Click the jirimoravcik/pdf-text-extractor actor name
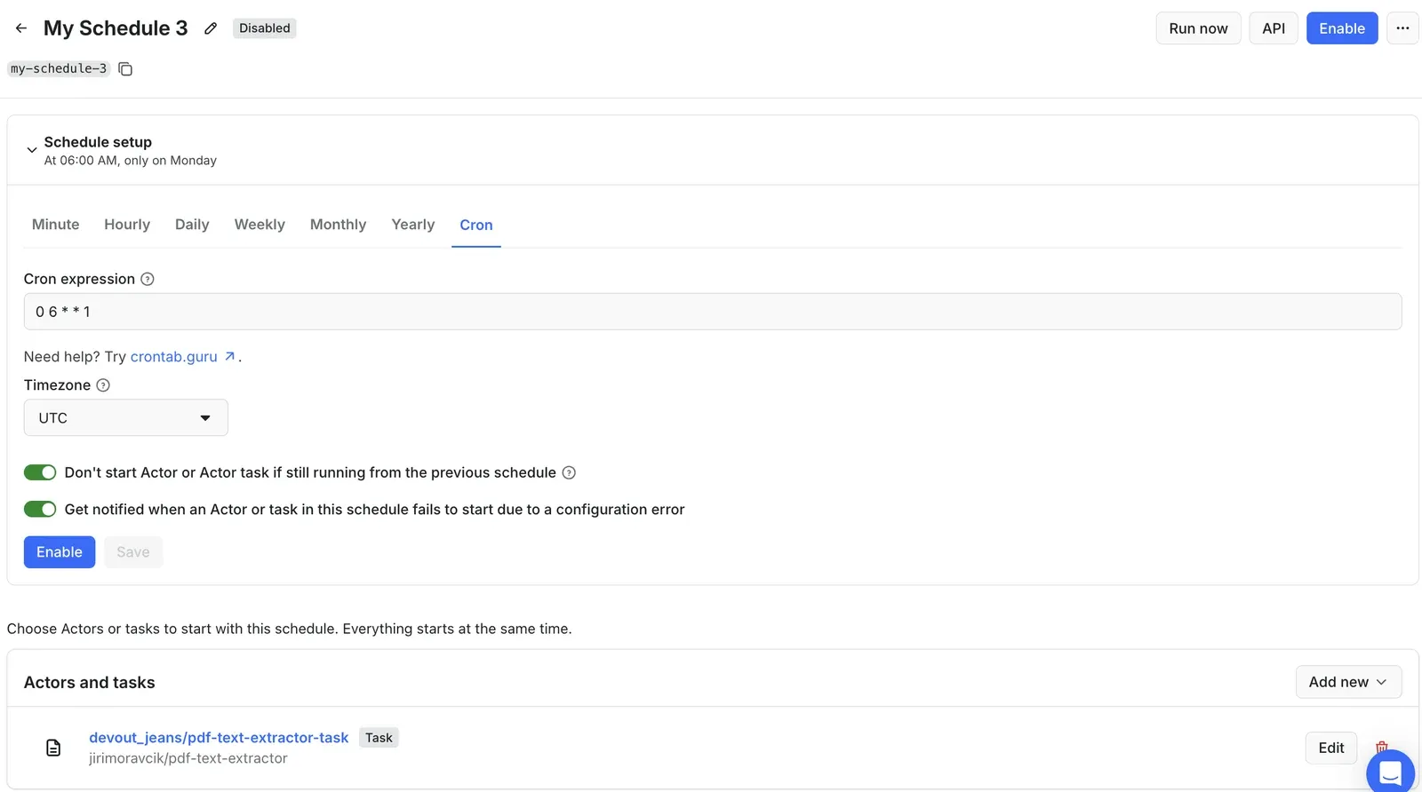1422x792 pixels. (188, 758)
